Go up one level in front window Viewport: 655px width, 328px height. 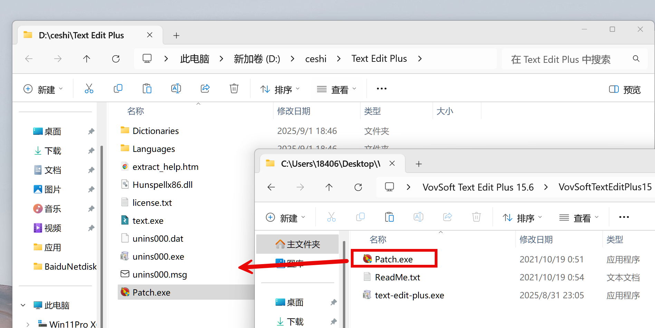point(329,187)
